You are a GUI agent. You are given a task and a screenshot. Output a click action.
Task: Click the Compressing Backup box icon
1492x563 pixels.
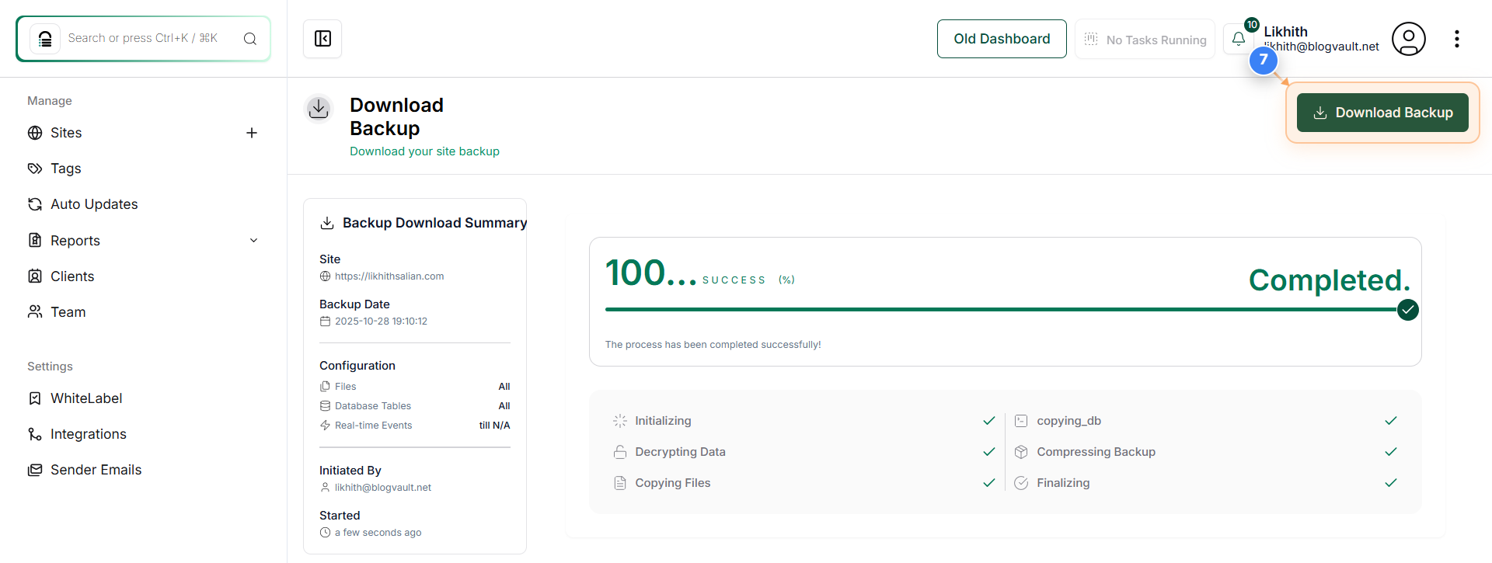[1021, 452]
